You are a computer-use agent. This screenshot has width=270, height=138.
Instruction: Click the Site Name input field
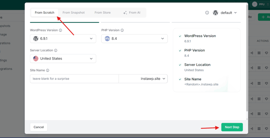(74, 79)
